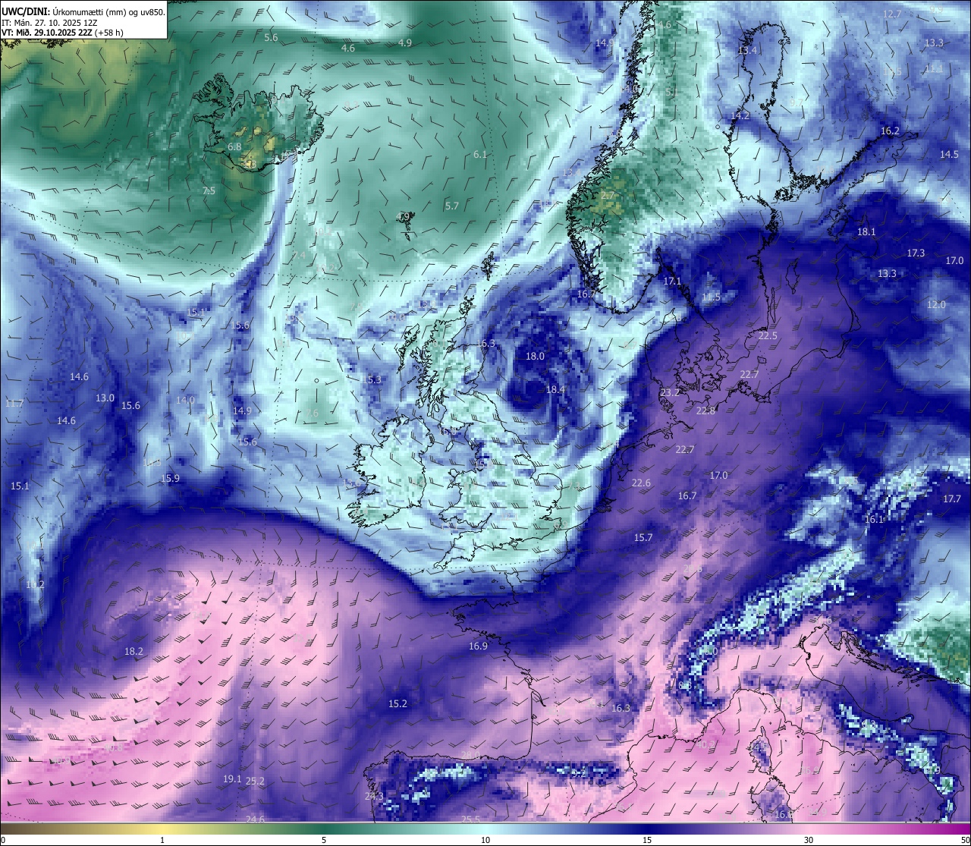Click the 15 tick on the color scale

coord(647,840)
